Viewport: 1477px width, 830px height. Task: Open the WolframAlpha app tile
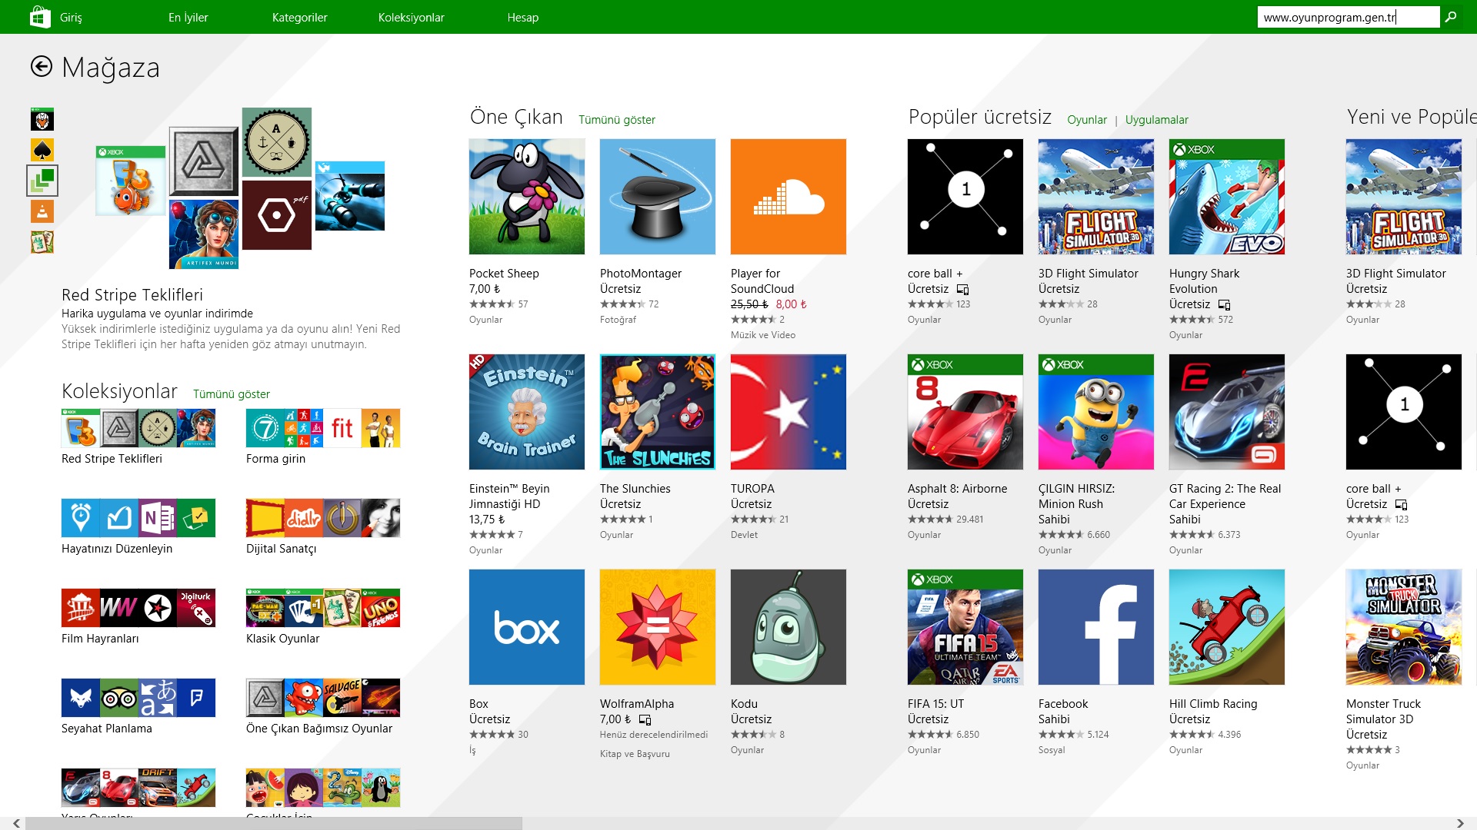[x=658, y=627]
